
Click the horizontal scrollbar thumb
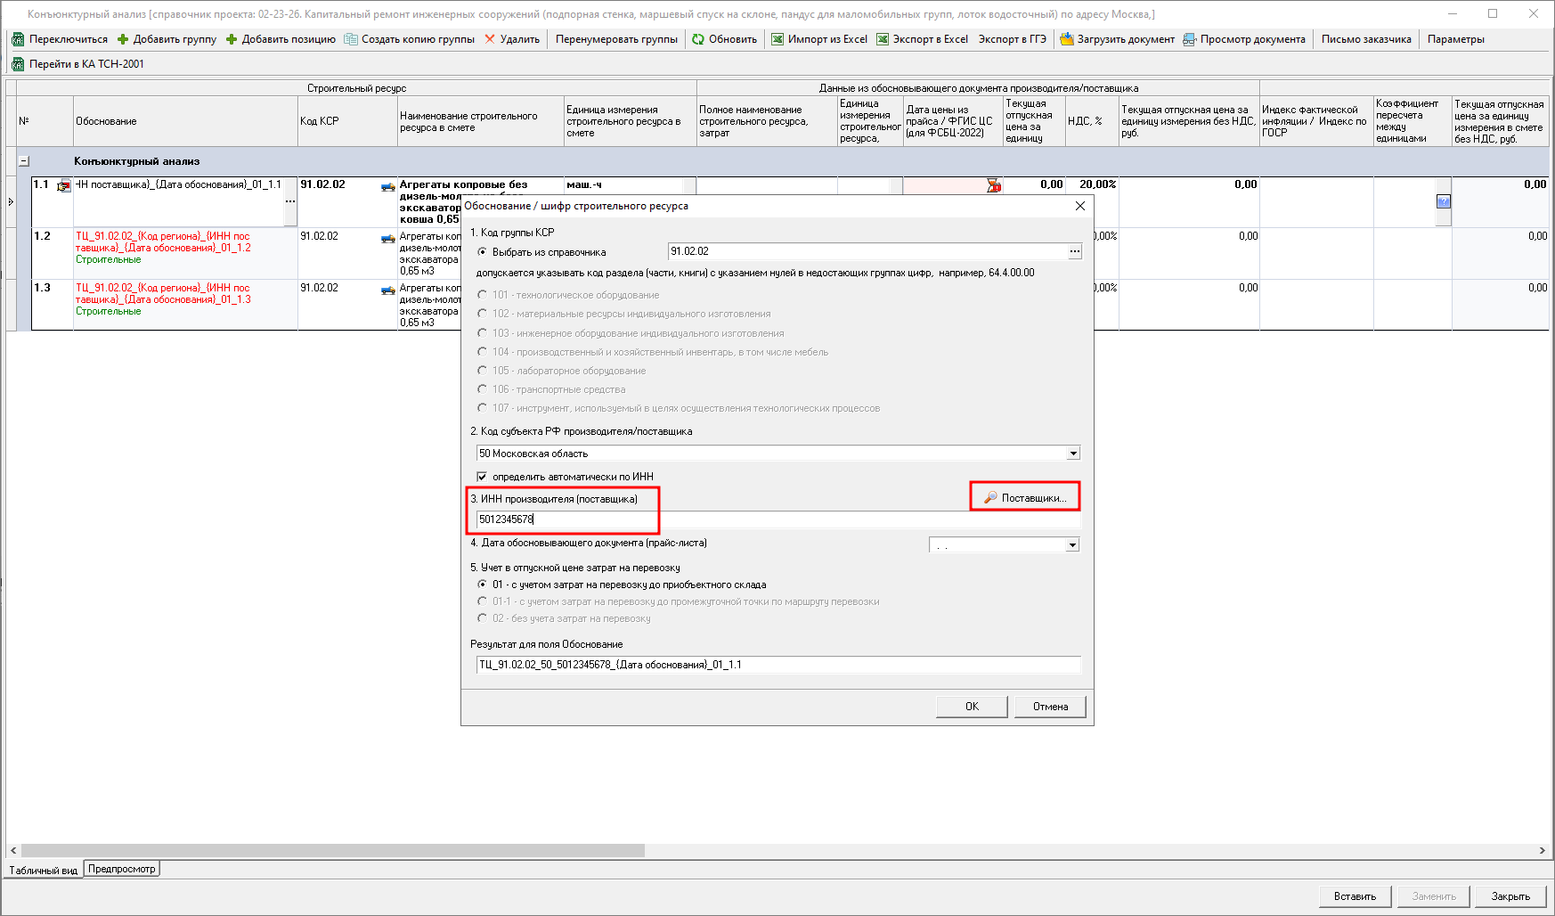332,851
